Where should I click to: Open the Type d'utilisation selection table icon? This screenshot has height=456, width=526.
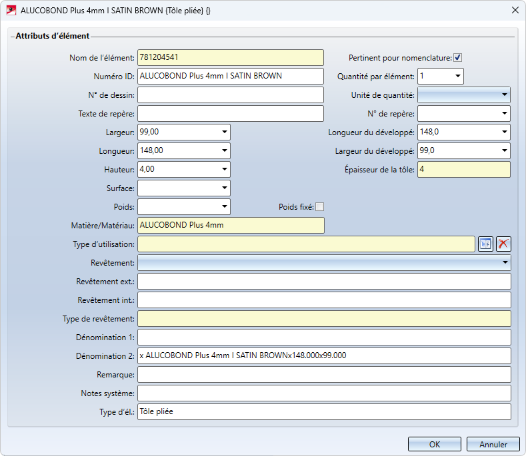pos(485,244)
